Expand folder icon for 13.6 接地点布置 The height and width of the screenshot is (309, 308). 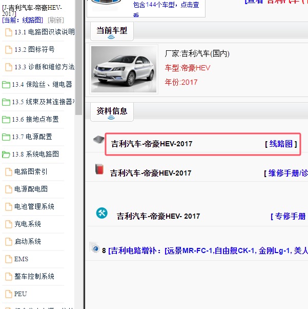tap(6, 120)
